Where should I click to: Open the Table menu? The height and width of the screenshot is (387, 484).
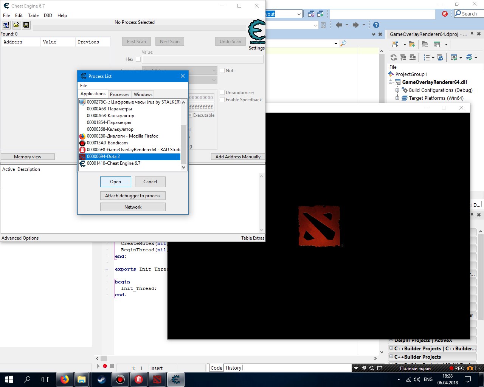tap(33, 15)
